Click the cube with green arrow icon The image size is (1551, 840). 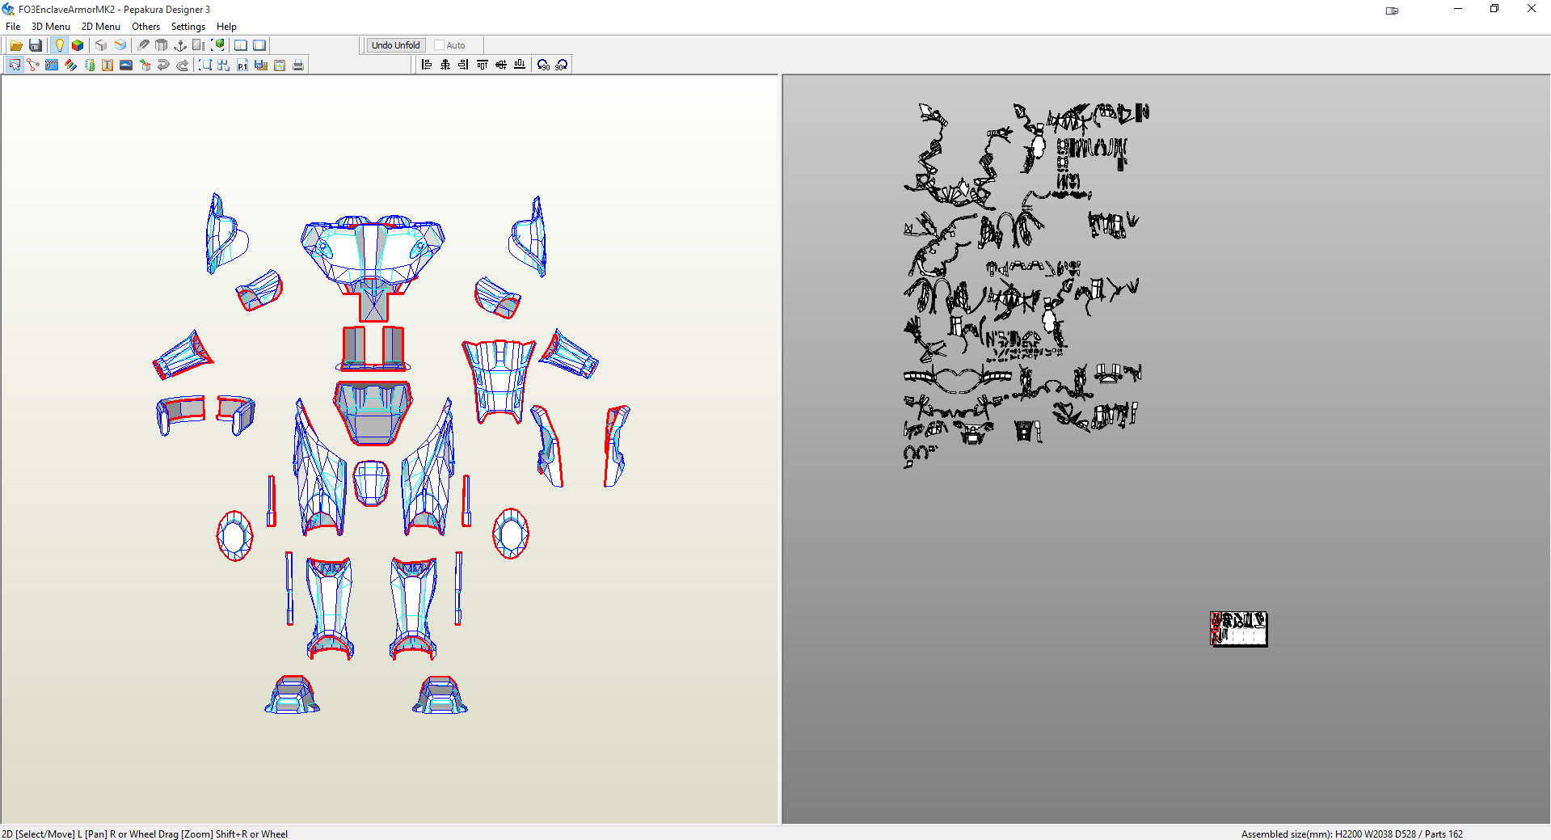[x=145, y=65]
